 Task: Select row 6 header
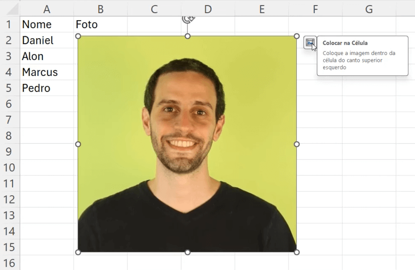[x=10, y=104]
